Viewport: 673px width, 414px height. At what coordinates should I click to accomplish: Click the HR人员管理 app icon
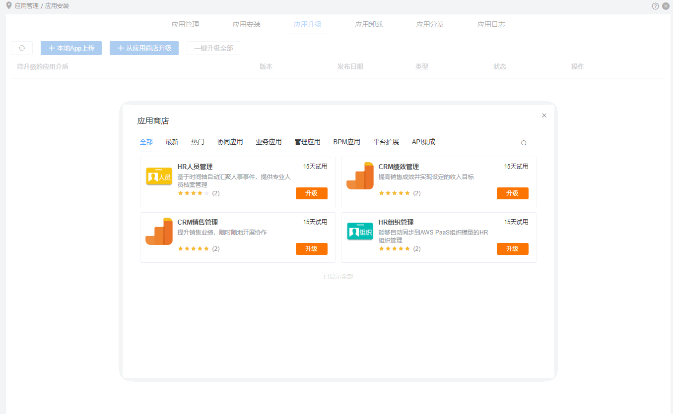click(159, 177)
